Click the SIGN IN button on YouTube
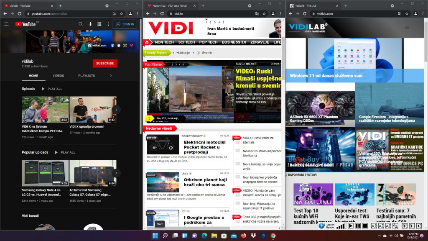428x241 pixels. pyautogui.click(x=125, y=24)
